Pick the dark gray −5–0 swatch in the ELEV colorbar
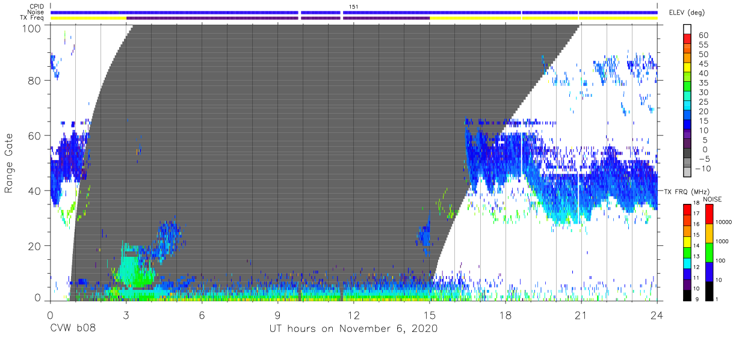 tap(687, 154)
